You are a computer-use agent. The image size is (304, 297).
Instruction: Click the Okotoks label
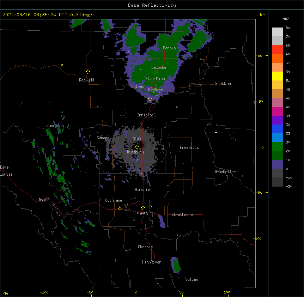pos(145,247)
